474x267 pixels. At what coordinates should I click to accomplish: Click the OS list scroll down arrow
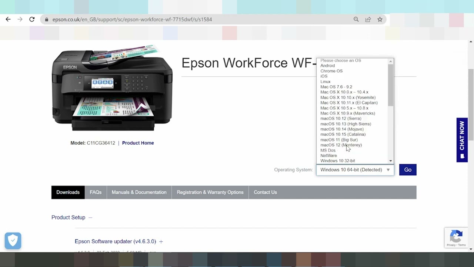390,161
